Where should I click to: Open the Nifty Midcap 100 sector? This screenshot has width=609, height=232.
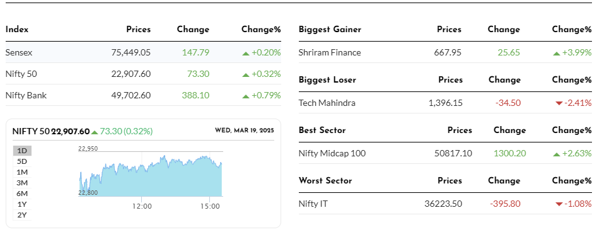(332, 153)
